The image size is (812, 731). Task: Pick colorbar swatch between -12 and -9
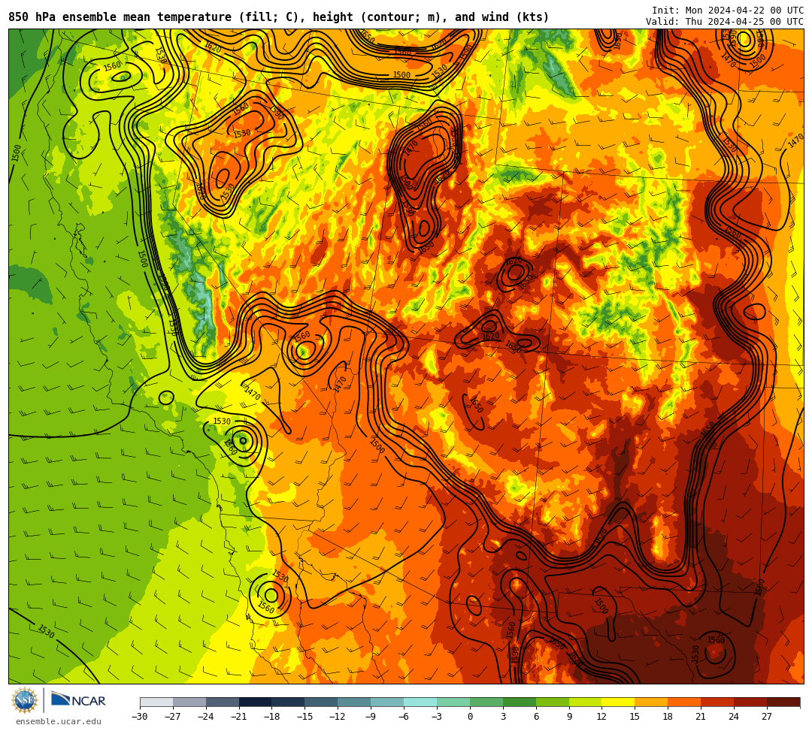(355, 702)
